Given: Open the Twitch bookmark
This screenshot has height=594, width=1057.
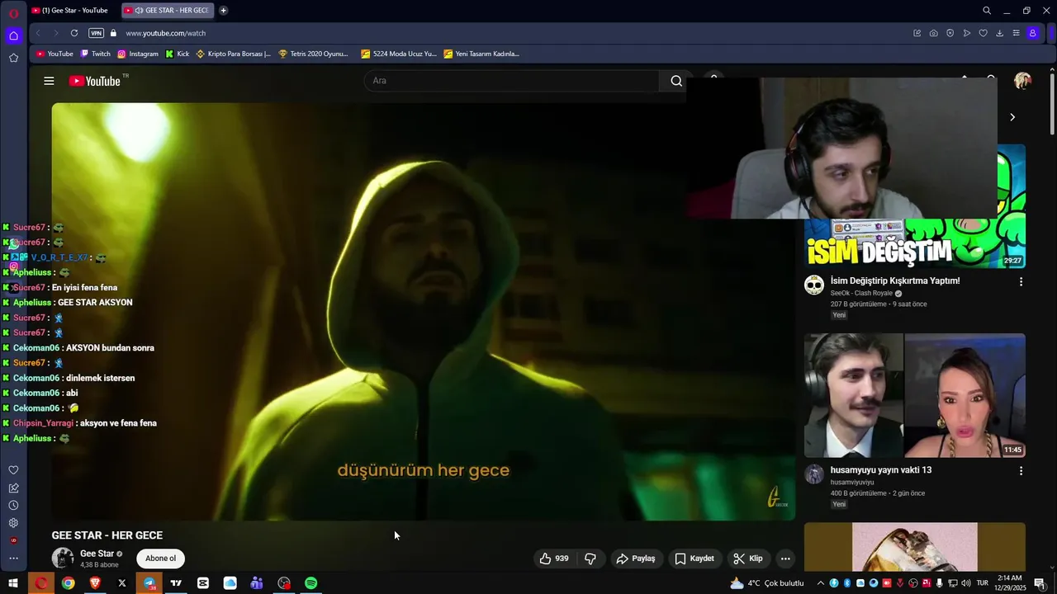Looking at the screenshot, I should point(95,54).
